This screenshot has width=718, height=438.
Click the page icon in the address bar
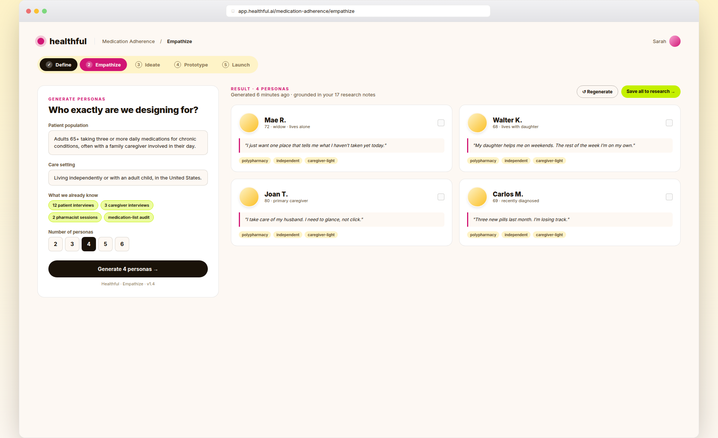click(233, 11)
